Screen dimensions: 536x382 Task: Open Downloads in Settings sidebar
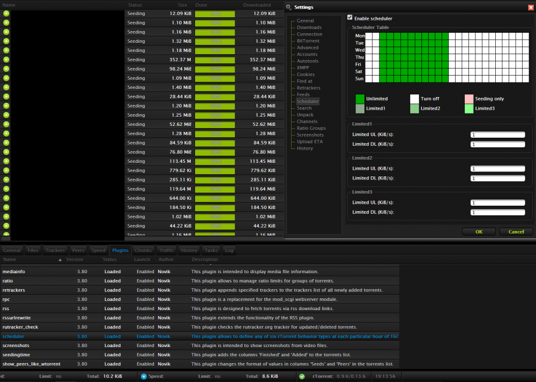coord(309,27)
